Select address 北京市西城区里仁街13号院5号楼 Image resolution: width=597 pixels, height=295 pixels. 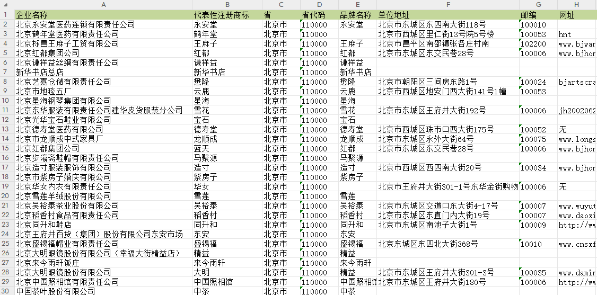[448, 34]
